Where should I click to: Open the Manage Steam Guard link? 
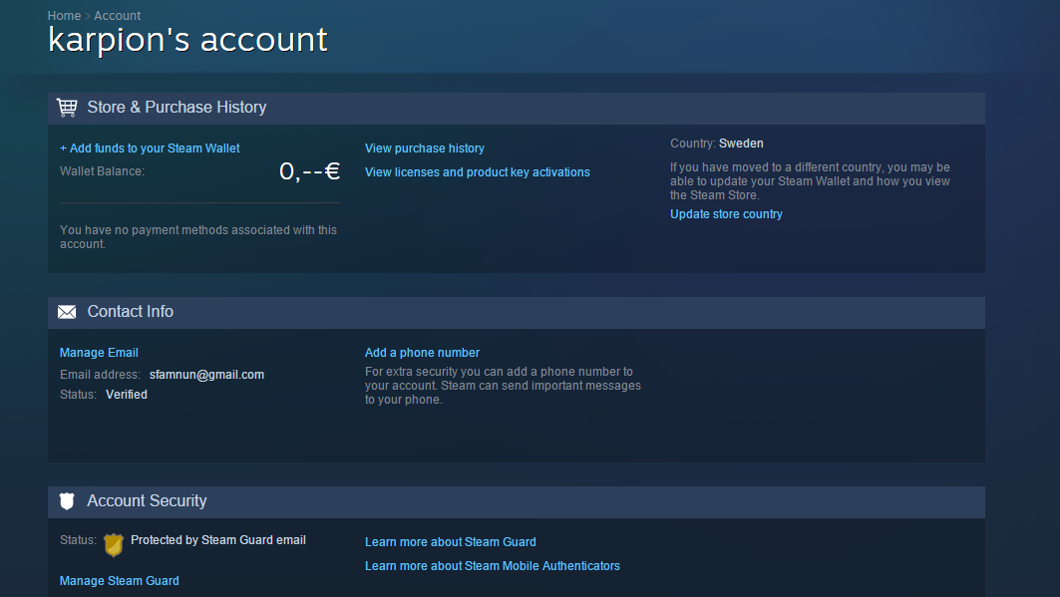119,581
